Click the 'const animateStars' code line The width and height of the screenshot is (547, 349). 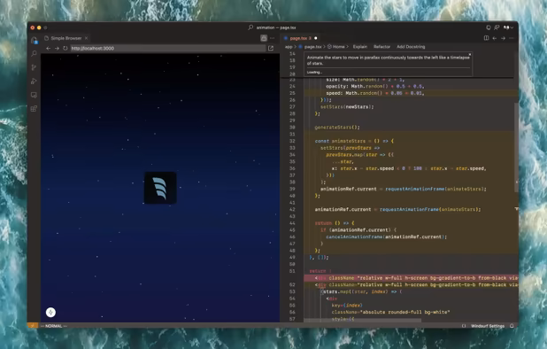pyautogui.click(x=354, y=141)
